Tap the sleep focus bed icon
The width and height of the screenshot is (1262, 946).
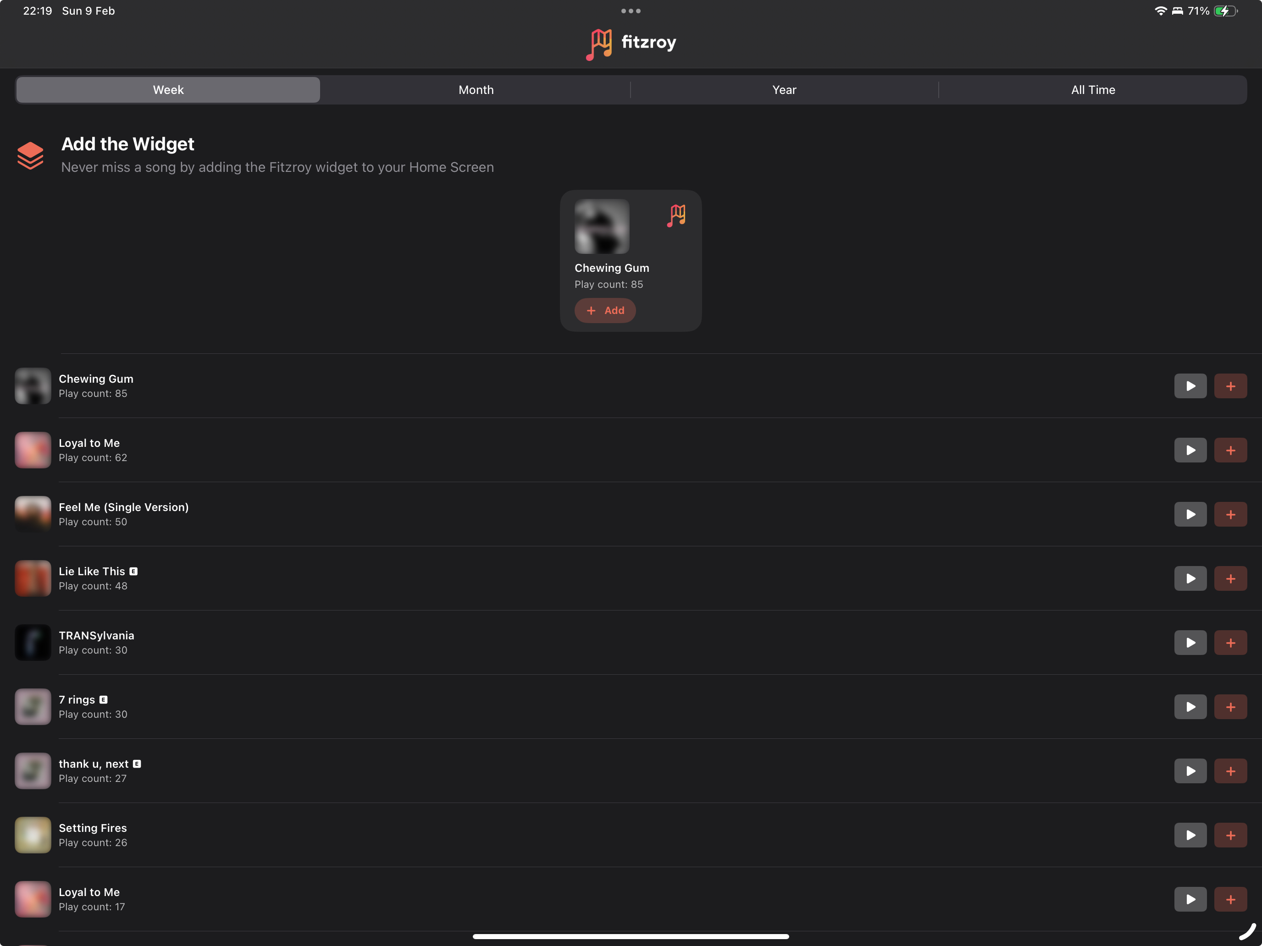pos(1178,11)
